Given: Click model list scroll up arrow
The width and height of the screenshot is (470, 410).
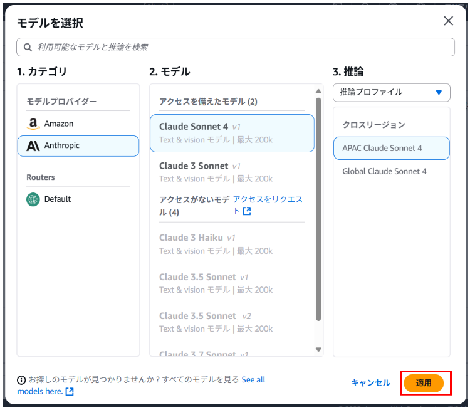Looking at the screenshot, I should [x=318, y=91].
